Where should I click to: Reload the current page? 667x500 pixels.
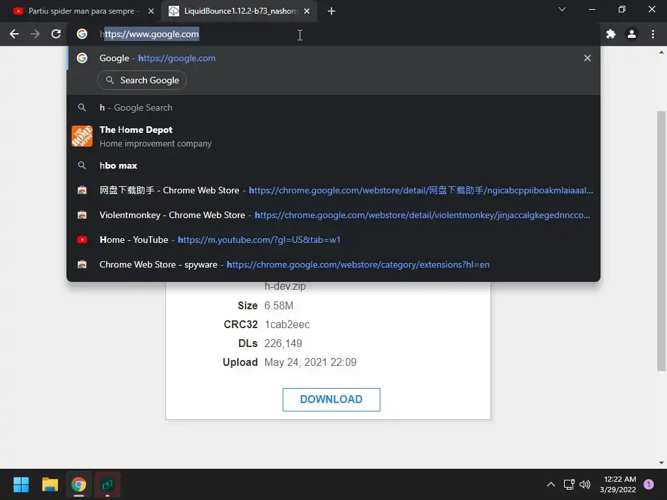[x=56, y=34]
